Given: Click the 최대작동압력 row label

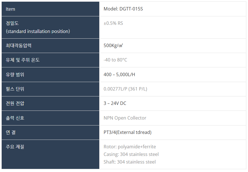Looking at the screenshot, I should (x=19, y=45).
